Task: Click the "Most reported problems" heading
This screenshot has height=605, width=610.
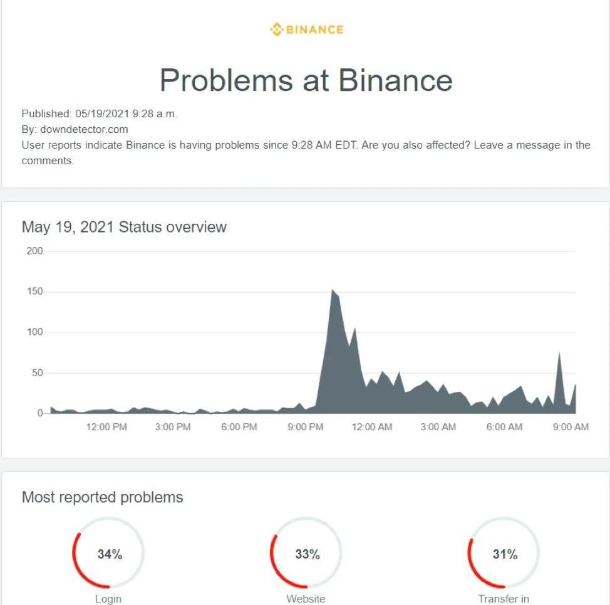Action: click(102, 497)
